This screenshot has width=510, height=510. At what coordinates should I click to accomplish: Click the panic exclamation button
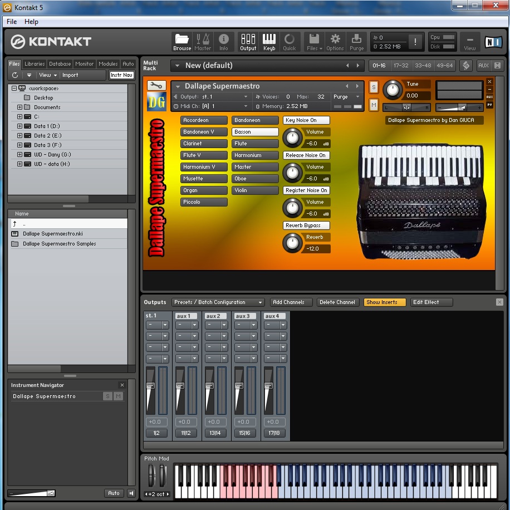(x=415, y=42)
